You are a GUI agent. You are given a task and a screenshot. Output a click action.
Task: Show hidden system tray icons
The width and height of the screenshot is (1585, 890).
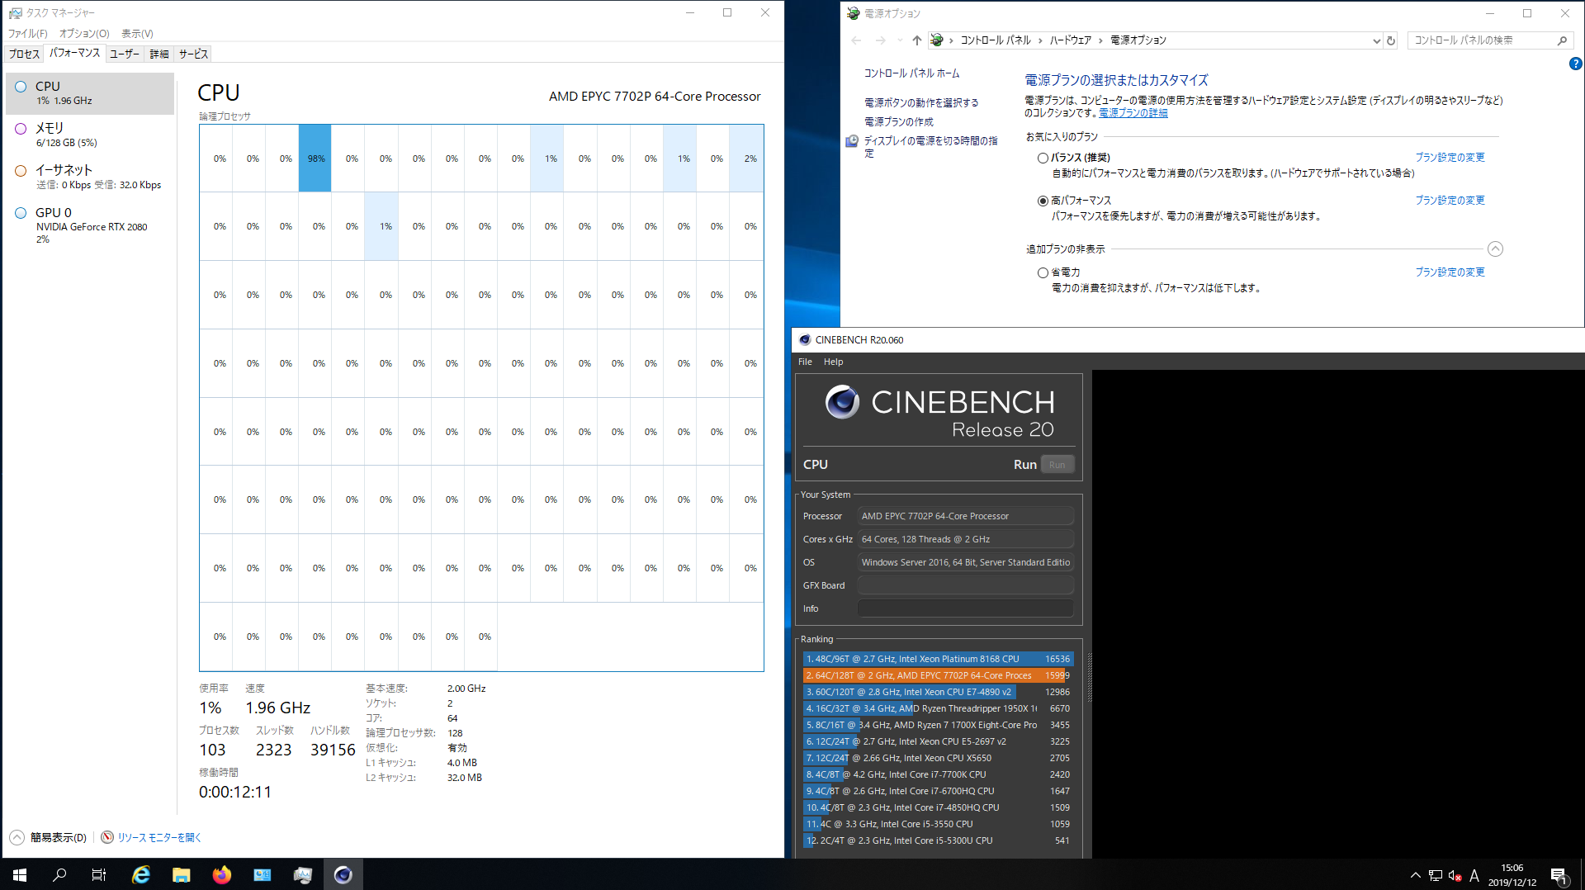point(1416,875)
